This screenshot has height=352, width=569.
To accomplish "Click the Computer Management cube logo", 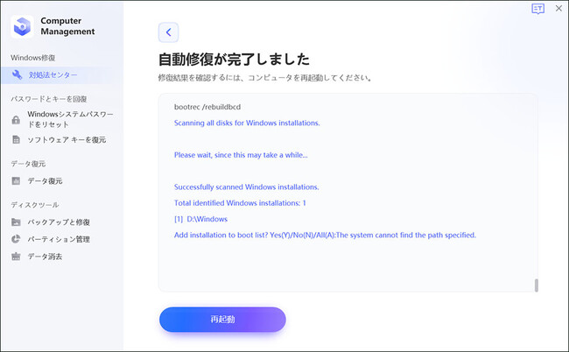I will tap(22, 26).
